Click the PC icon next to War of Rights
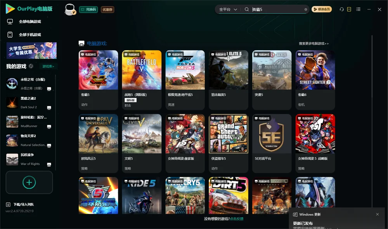This screenshot has width=388, height=229. click(49, 165)
